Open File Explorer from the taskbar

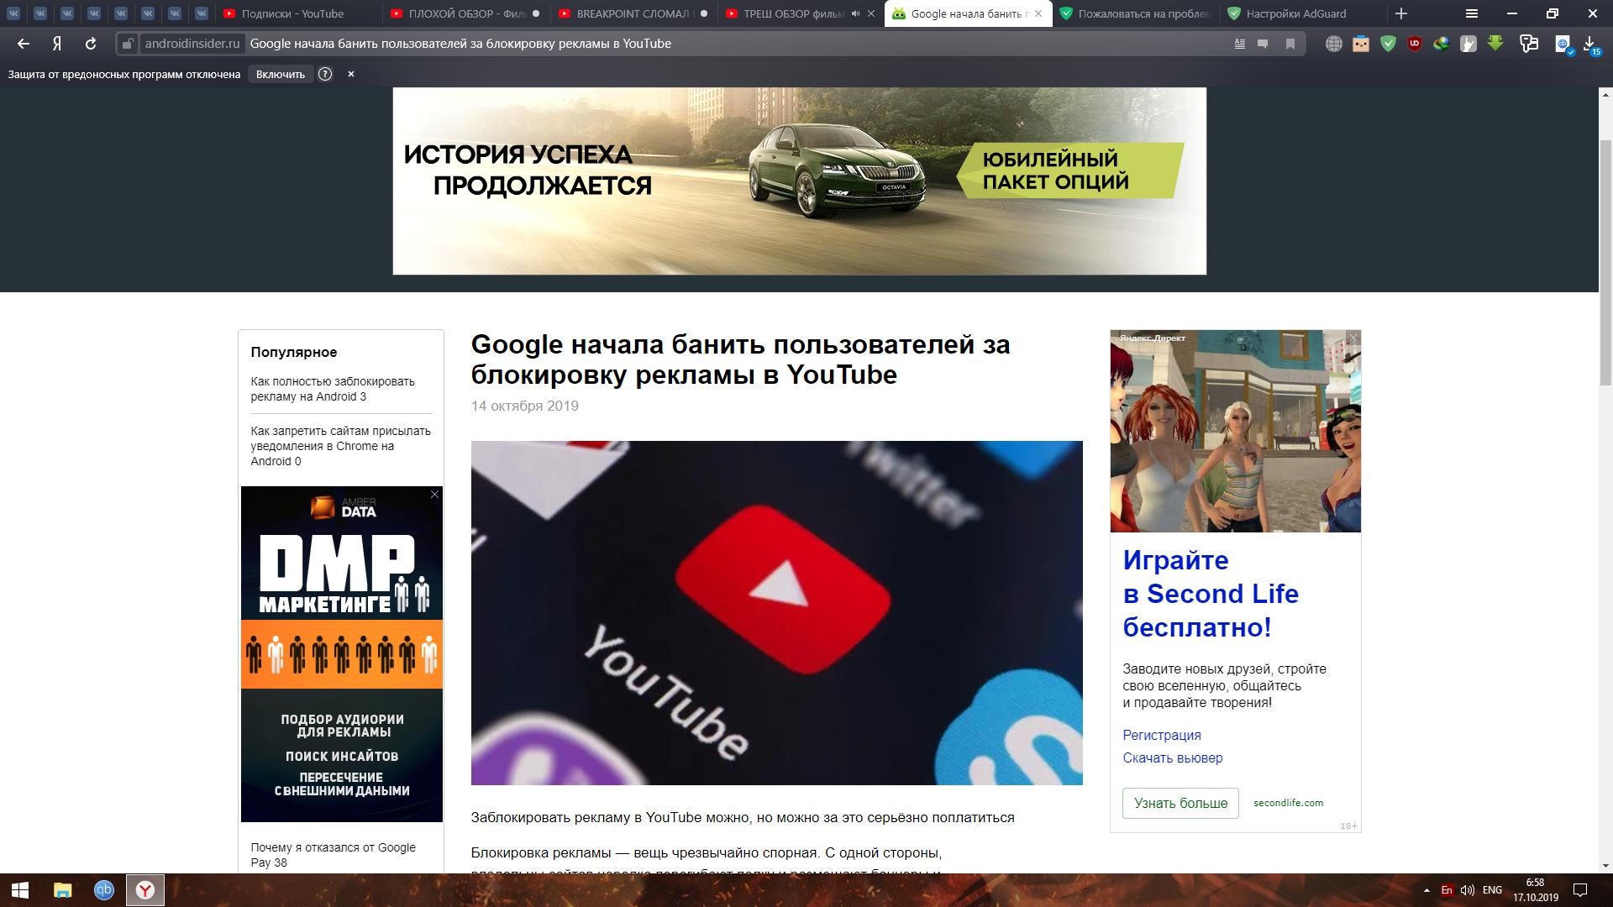62,890
